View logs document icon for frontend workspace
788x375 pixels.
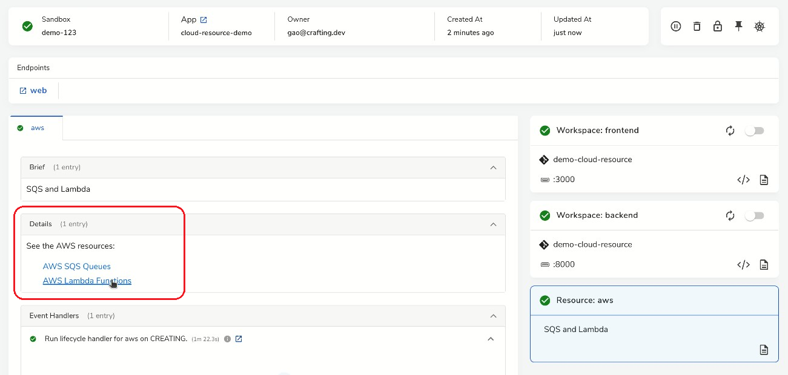(764, 180)
